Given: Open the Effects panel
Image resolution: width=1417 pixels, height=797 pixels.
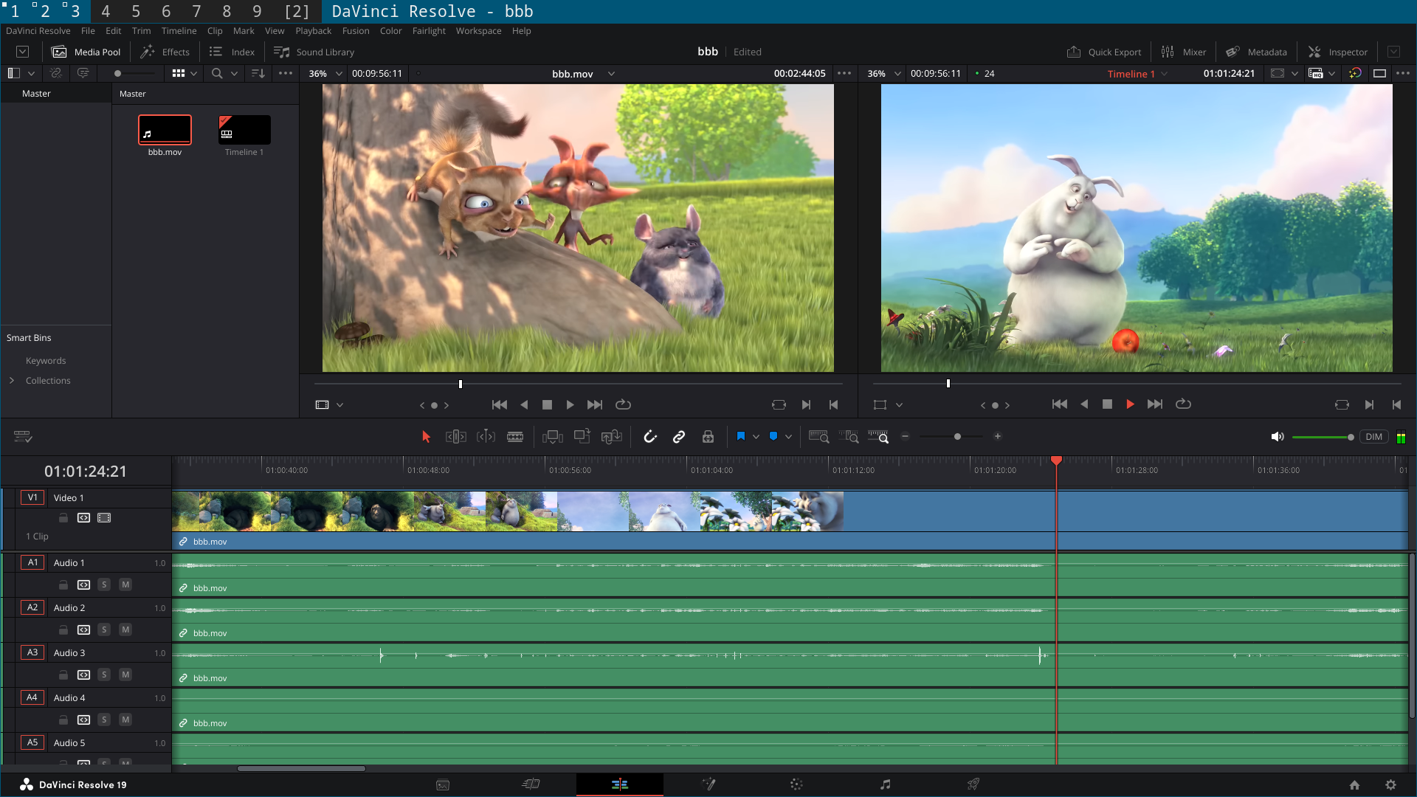Looking at the screenshot, I should coord(165,52).
